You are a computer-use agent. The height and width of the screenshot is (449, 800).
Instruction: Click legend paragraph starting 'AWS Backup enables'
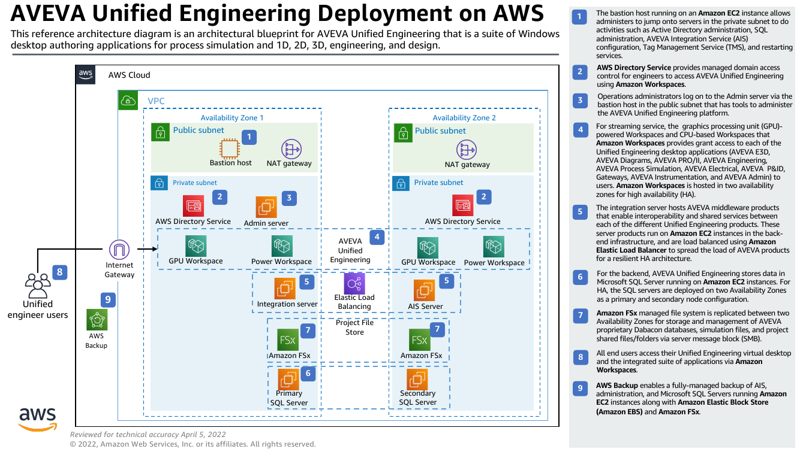[x=691, y=398]
